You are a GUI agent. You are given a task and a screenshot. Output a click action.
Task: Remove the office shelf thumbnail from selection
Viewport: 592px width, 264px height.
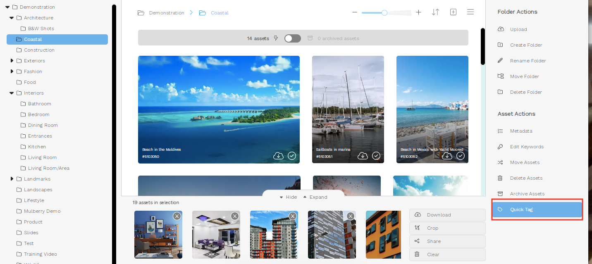tap(177, 216)
